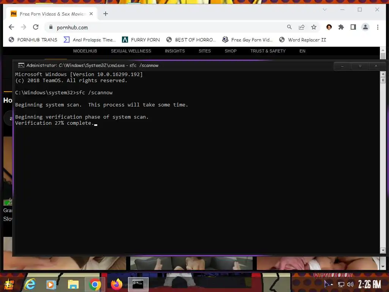389x292 pixels.
Task: Click the avatar extension icon in the toolbar
Action: (329, 27)
